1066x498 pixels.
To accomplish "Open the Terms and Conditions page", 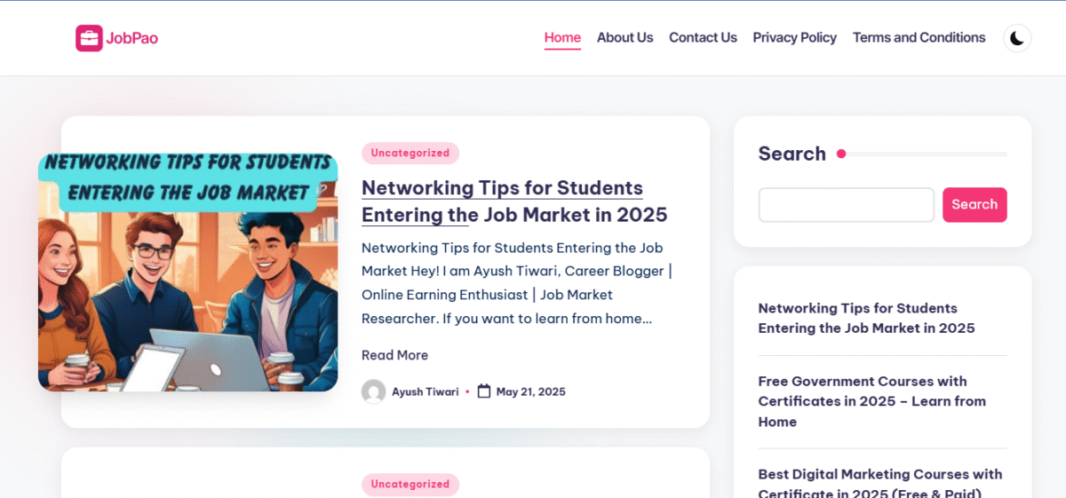I will coord(919,37).
